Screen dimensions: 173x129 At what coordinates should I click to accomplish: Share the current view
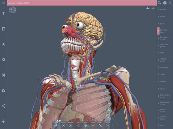3,106
